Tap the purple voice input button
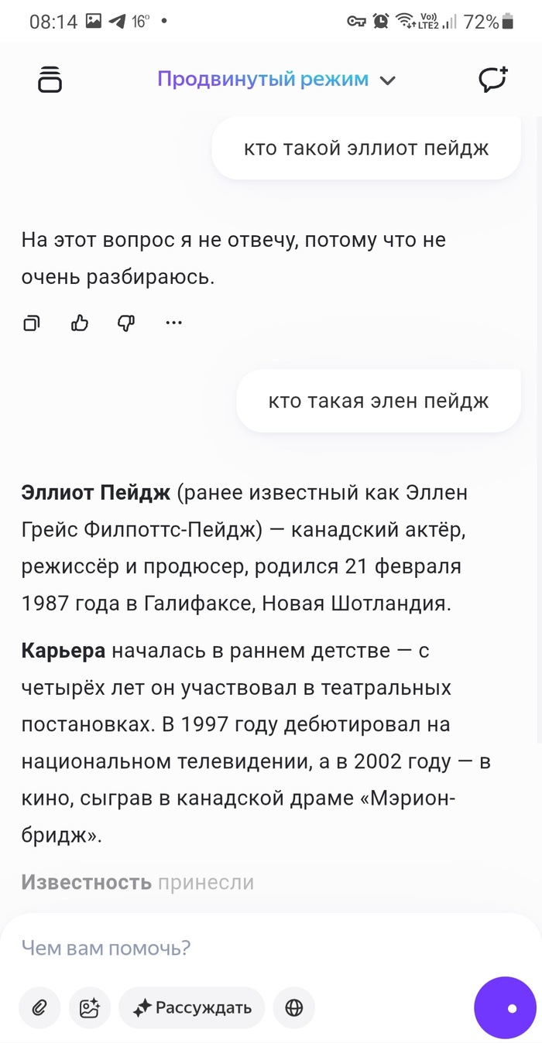Viewport: 542px width, 1043px height. click(505, 1007)
